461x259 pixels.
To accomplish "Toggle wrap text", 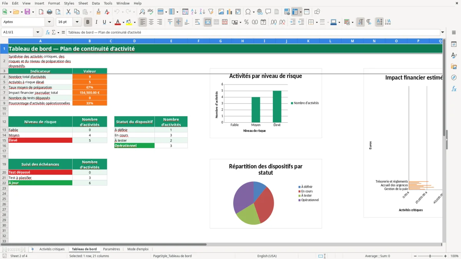I will pyautogui.click(x=197, y=22).
